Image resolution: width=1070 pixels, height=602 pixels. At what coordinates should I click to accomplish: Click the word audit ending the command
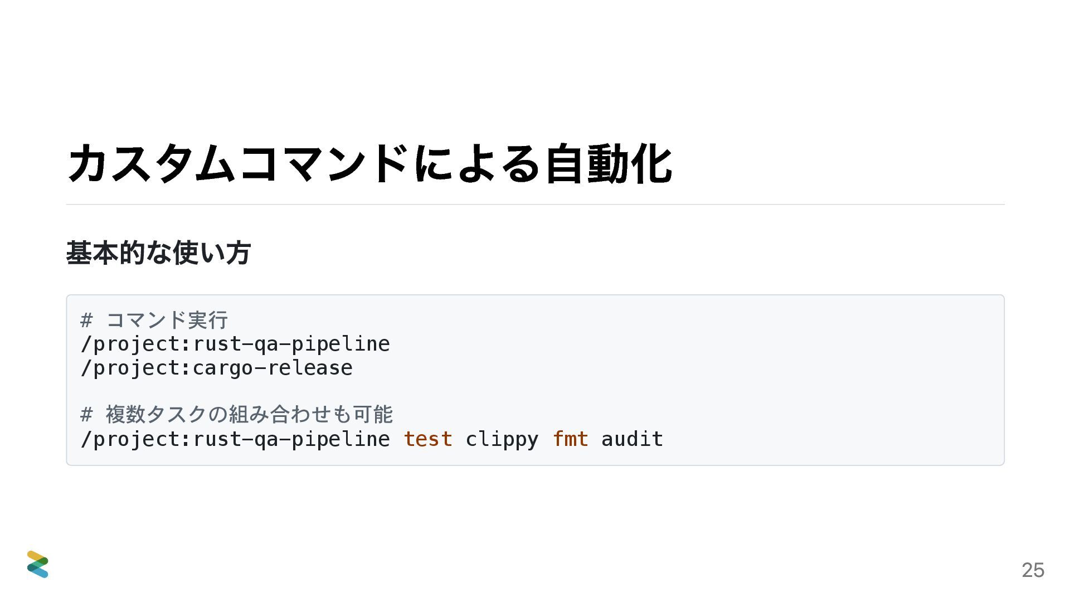click(632, 439)
